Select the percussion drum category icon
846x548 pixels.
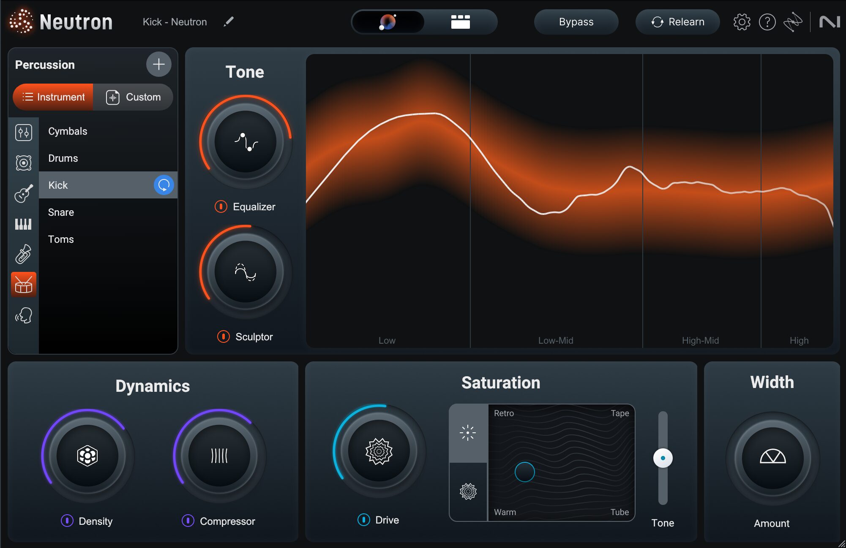coord(24,285)
